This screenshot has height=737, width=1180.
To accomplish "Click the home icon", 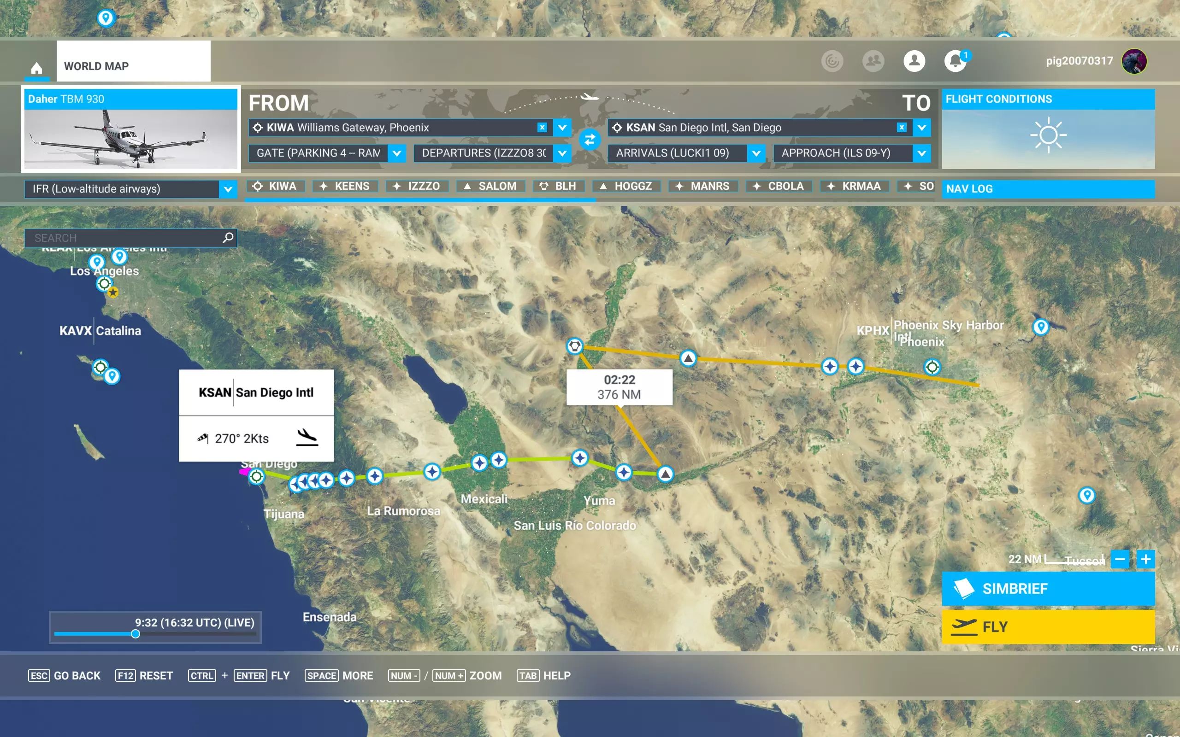I will click(36, 67).
